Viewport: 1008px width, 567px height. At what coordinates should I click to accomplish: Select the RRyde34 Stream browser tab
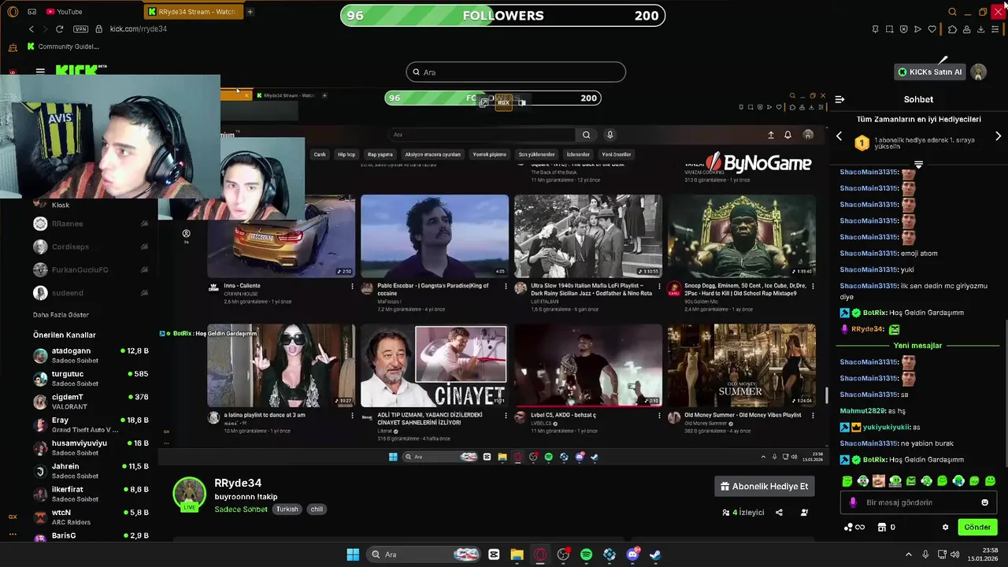pyautogui.click(x=195, y=12)
